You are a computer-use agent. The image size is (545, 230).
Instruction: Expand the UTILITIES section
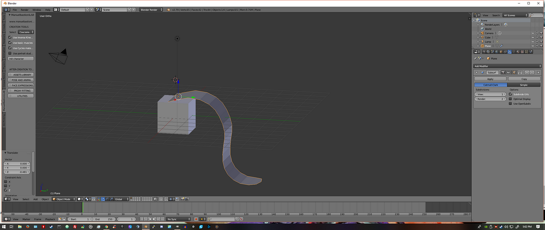tap(21, 96)
